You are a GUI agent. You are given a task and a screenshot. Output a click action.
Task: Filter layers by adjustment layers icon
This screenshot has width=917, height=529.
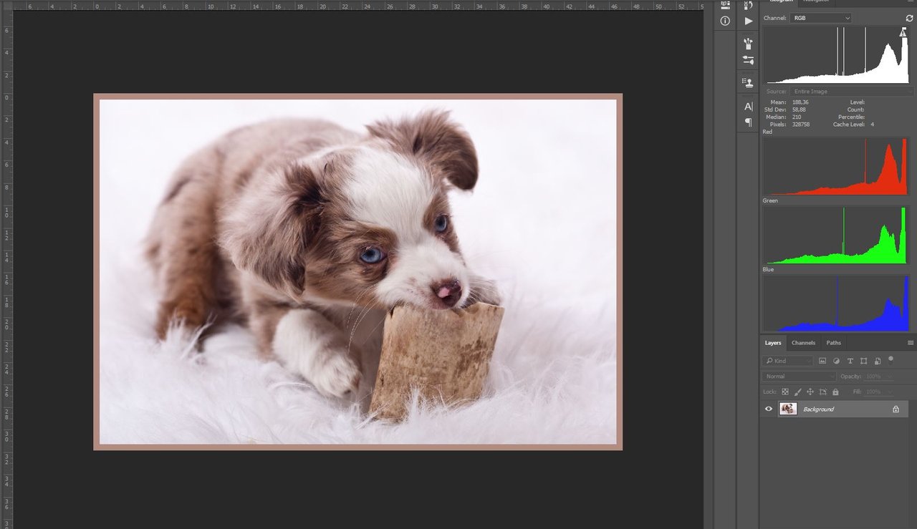(x=836, y=361)
